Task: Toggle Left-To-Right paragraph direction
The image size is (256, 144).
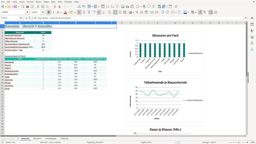Action: pyautogui.click(x=200, y=12)
